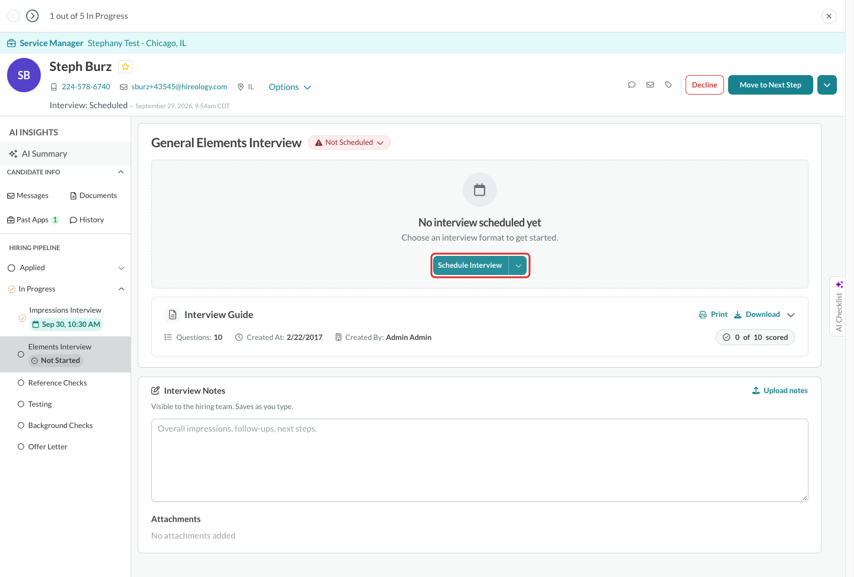The height and width of the screenshot is (577, 854).
Task: Download the Interview Guide
Action: pos(757,315)
